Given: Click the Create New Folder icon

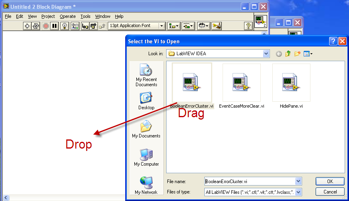Looking at the screenshot, I should [x=297, y=54].
